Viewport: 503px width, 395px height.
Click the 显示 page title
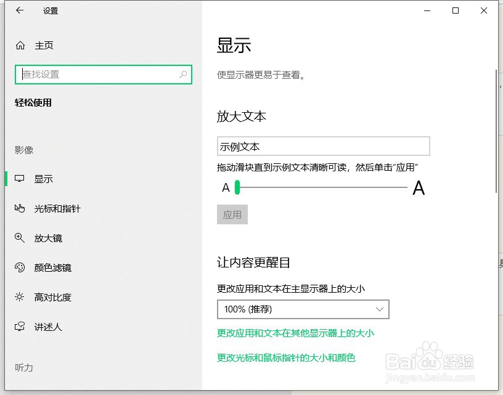click(x=234, y=45)
